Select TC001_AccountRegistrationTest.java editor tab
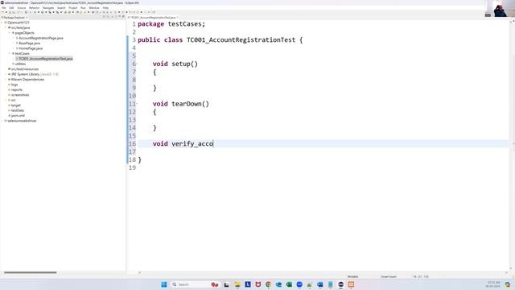This screenshot has height=290, width=515. point(153,17)
